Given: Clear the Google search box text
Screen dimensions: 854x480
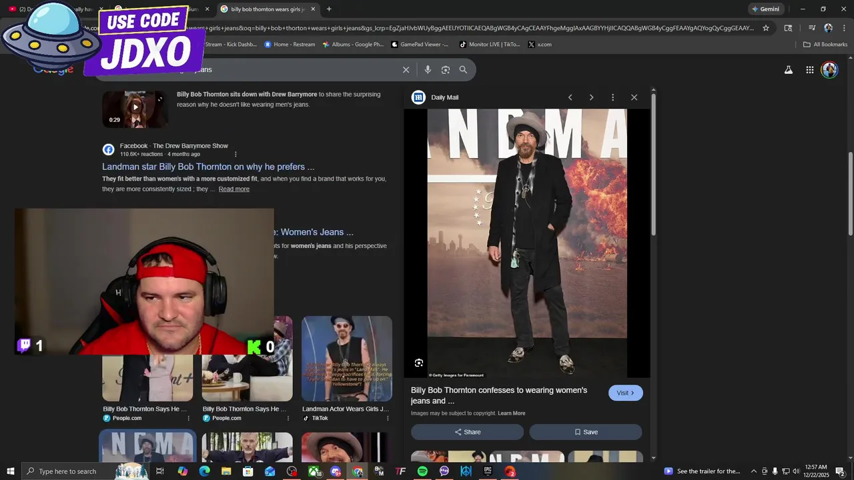Looking at the screenshot, I should (x=406, y=69).
